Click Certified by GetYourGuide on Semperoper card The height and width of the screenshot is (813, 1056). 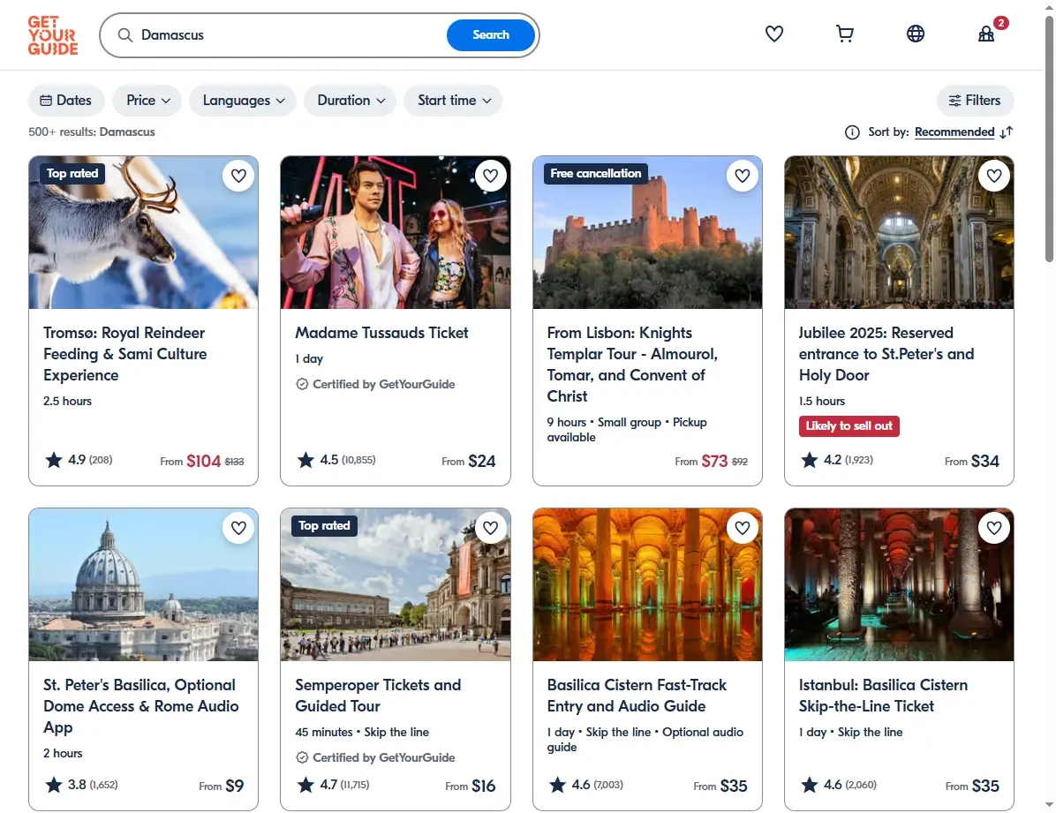pos(375,757)
